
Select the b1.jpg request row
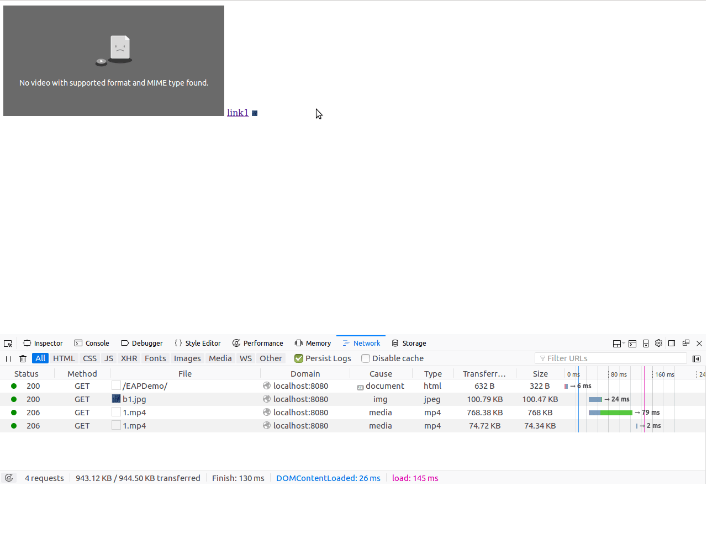point(352,399)
